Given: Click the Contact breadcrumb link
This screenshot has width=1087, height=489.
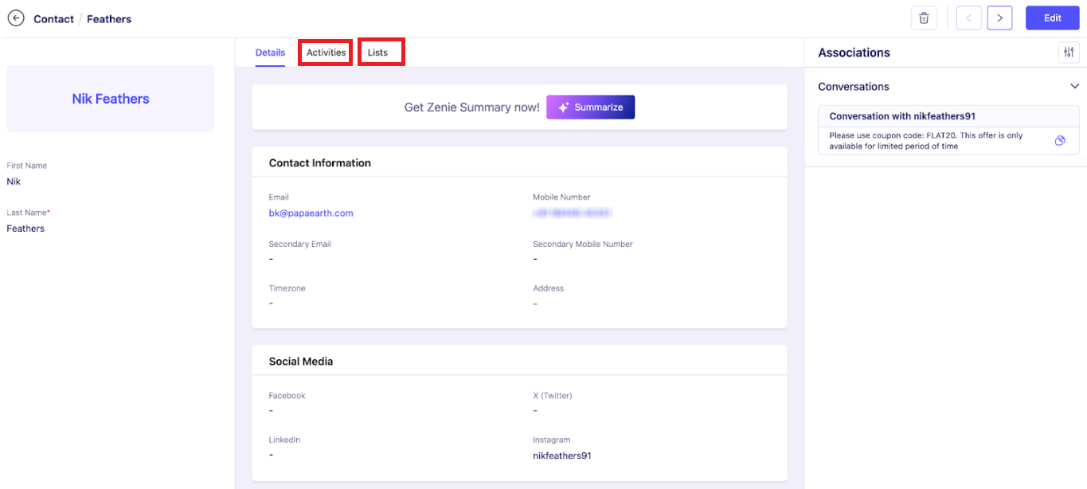Looking at the screenshot, I should coord(53,19).
